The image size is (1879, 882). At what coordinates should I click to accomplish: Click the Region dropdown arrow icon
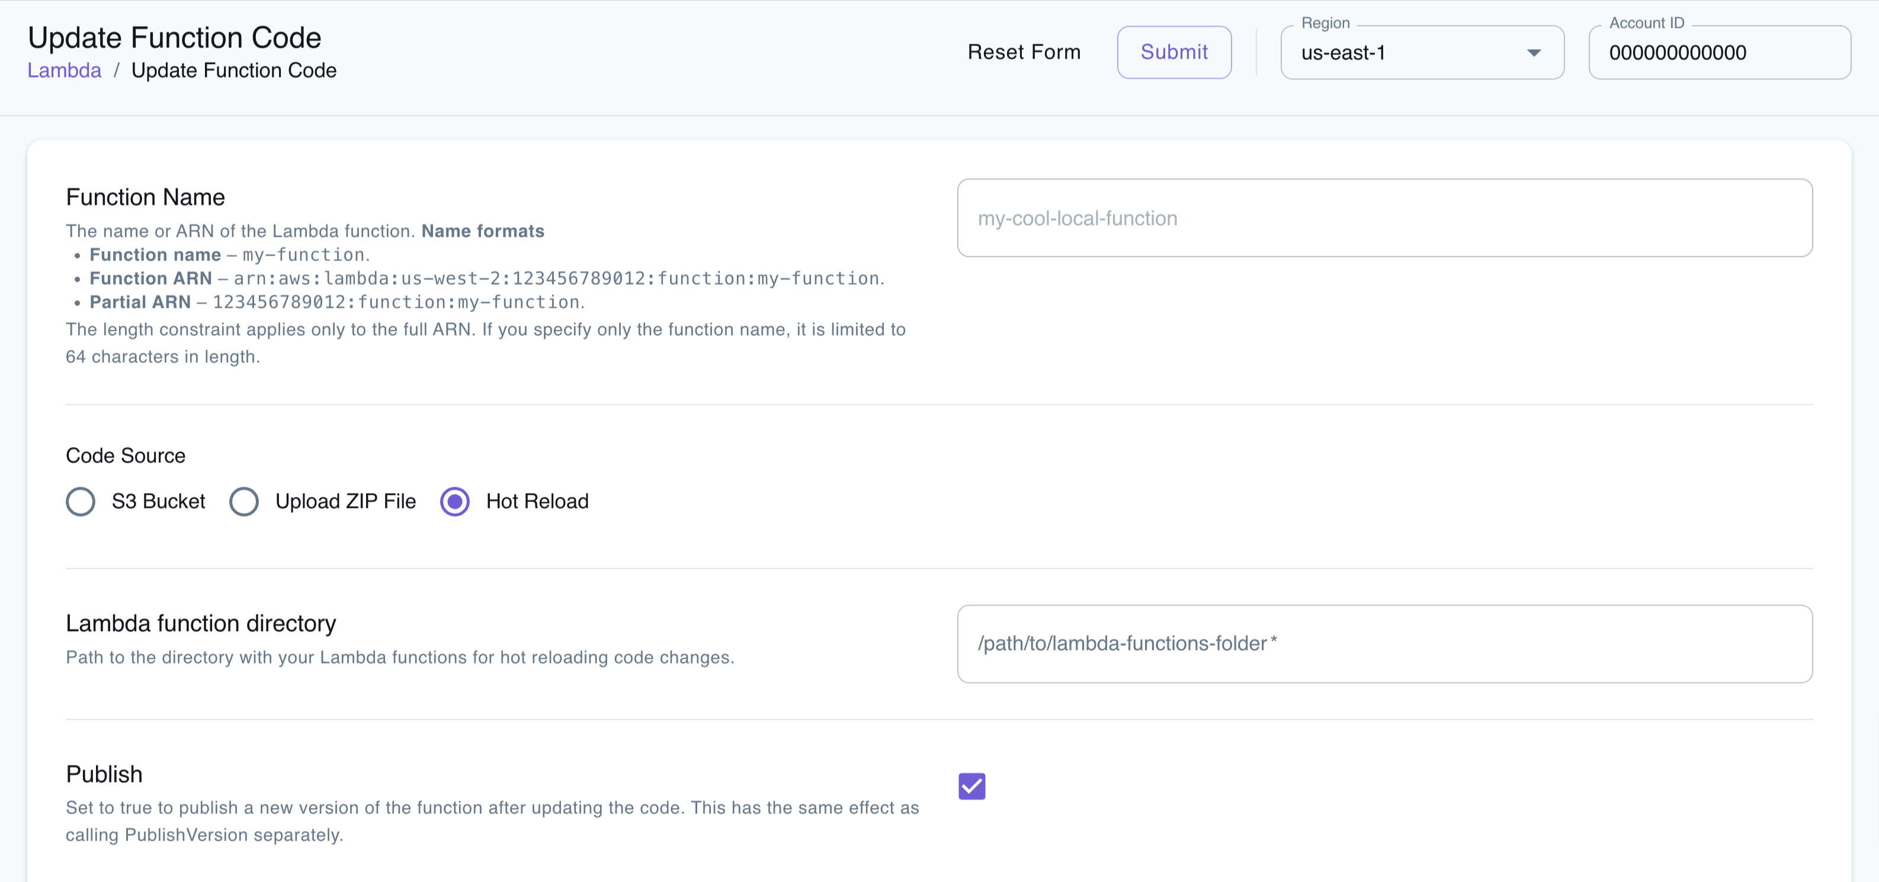(1534, 51)
